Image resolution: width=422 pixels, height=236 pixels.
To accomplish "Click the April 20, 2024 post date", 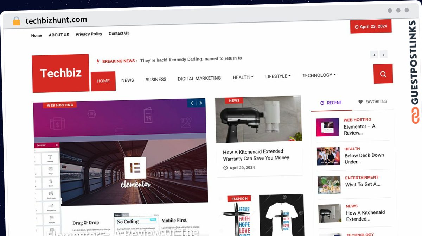I will click(x=239, y=168).
